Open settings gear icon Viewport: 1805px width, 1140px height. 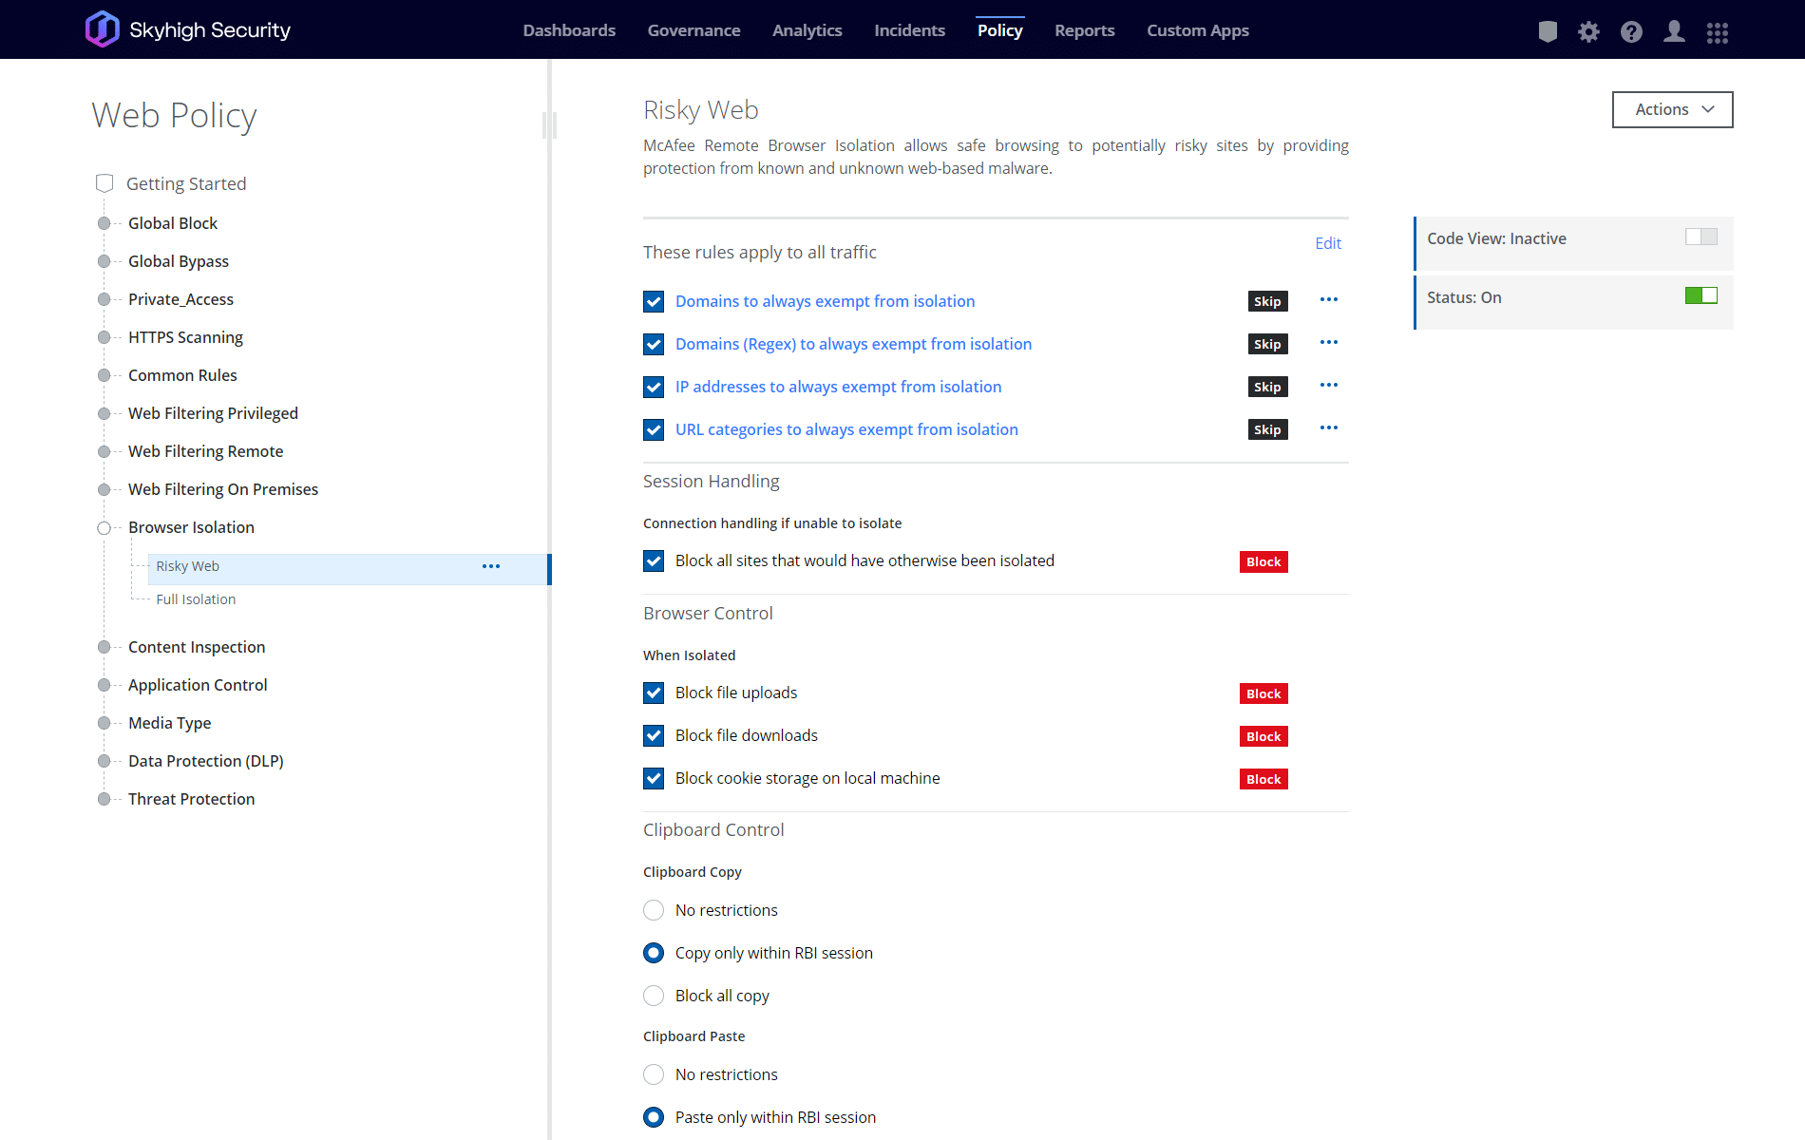pyautogui.click(x=1588, y=31)
